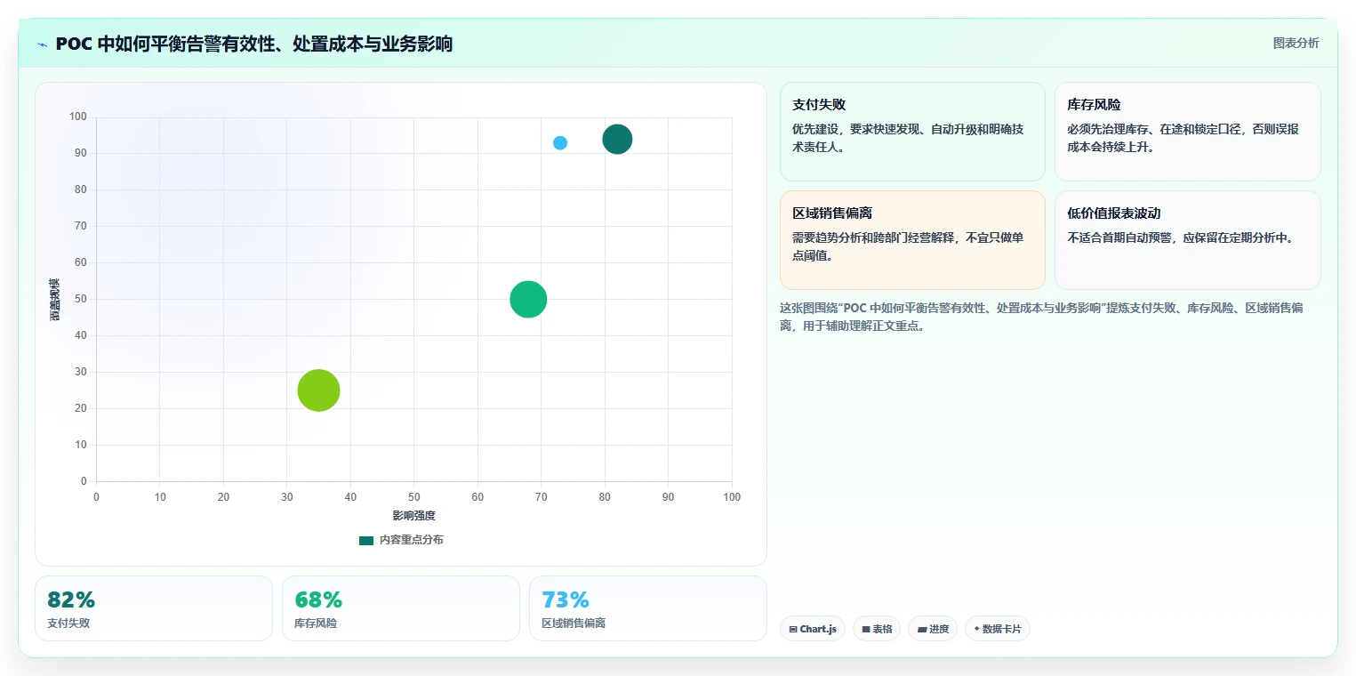Click the dark teal legend color box

tap(366, 540)
